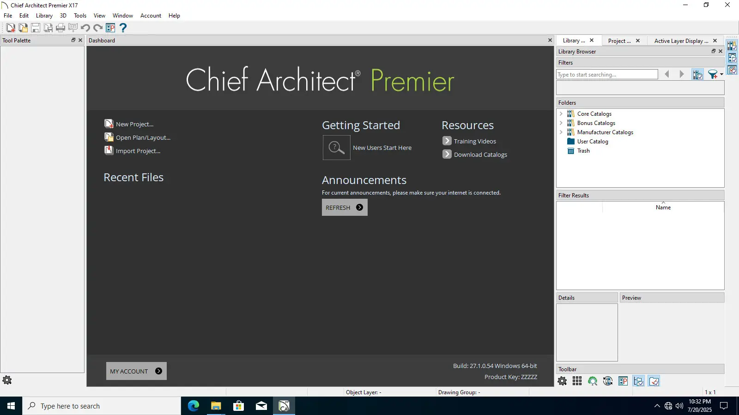
Task: Open the Account menu
Action: pos(151,16)
